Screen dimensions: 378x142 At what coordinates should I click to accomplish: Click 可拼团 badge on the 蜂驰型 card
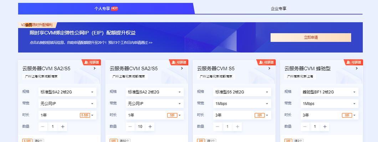[x=353, y=62]
